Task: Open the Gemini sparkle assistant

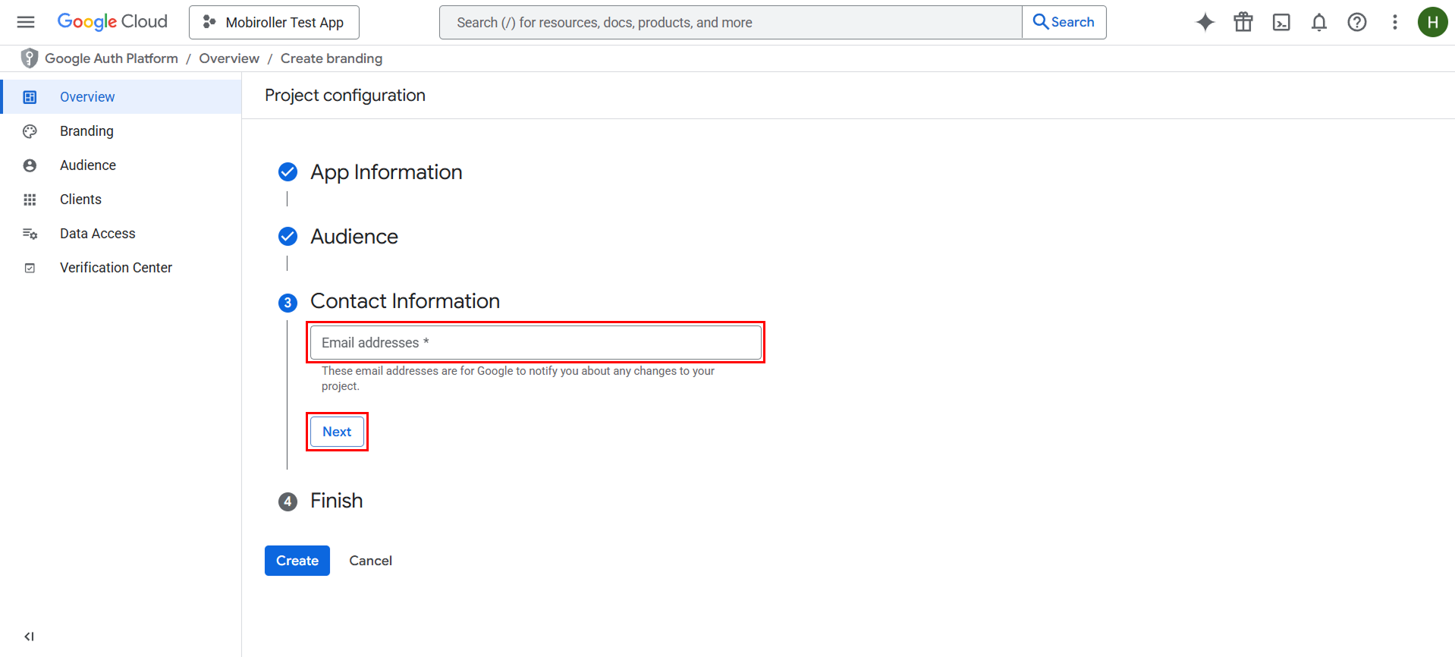Action: (x=1205, y=22)
